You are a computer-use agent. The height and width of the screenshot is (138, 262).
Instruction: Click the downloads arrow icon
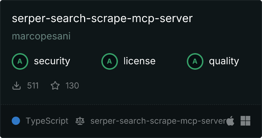pyautogui.click(x=17, y=86)
